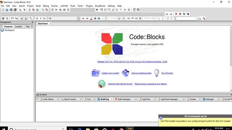Toggle the C comment button
The height and width of the screenshot is (130, 232).
click(172, 18)
